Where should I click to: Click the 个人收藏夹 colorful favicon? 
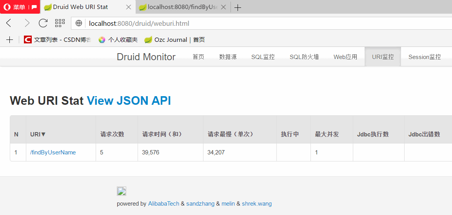(102, 39)
